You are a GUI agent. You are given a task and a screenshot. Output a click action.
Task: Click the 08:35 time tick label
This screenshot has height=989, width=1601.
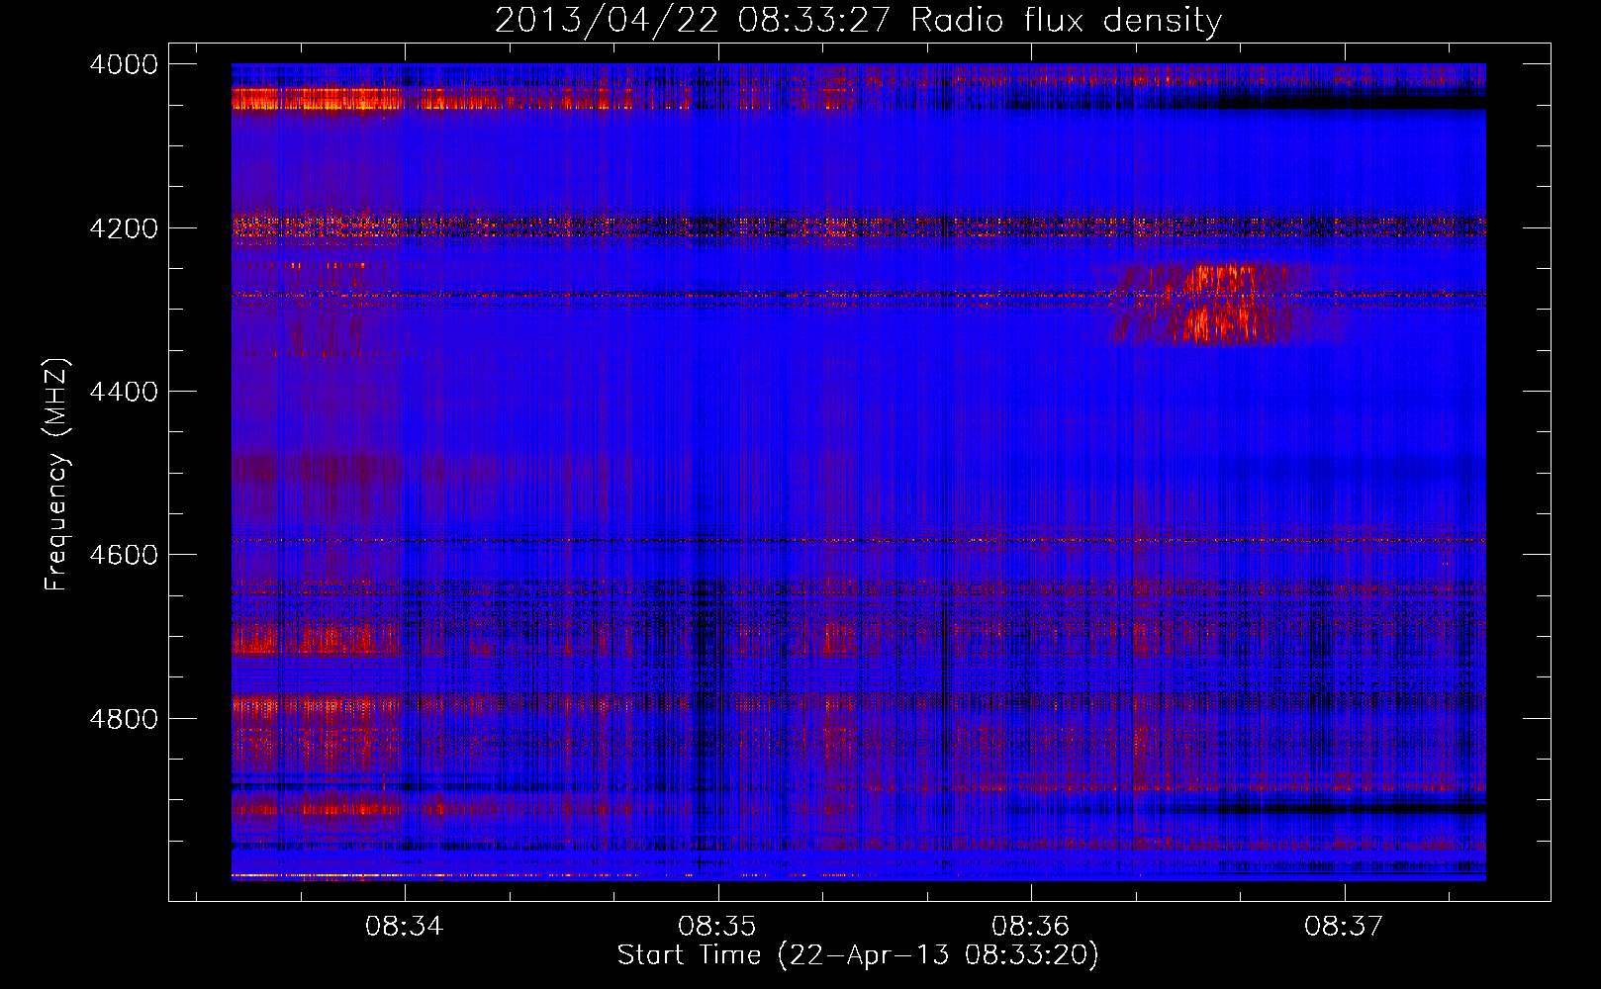716,927
